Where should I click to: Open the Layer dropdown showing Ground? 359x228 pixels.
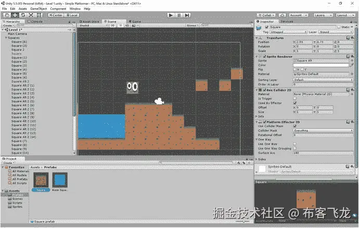(336, 32)
